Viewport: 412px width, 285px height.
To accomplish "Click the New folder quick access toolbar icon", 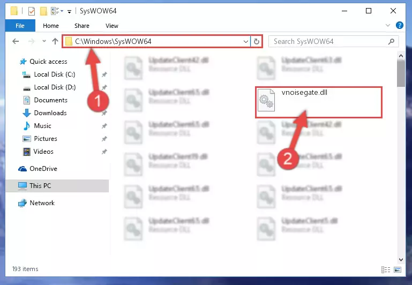I will pyautogui.click(x=43, y=11).
